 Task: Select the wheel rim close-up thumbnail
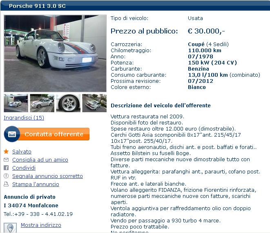68,103
